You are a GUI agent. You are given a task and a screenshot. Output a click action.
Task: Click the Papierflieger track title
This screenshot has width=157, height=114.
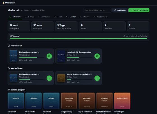click(119, 112)
